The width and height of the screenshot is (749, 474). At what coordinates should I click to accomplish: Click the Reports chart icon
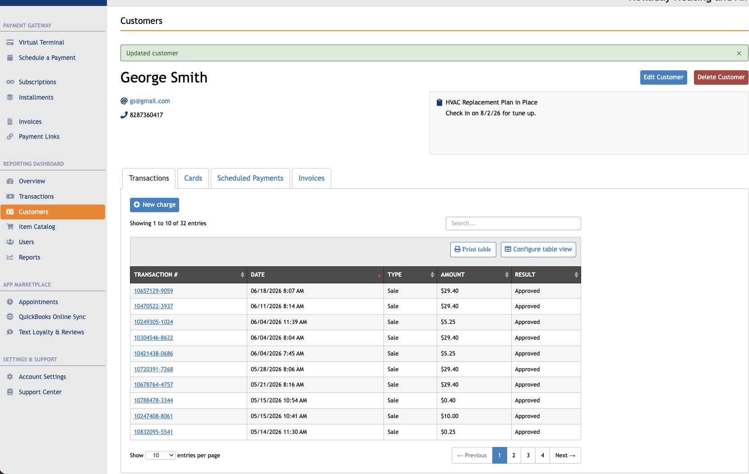click(x=10, y=257)
